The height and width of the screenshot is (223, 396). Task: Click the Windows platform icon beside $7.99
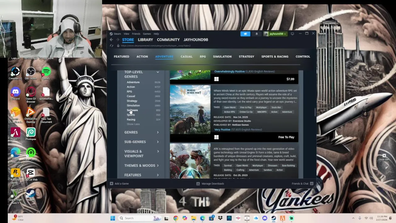point(216,79)
